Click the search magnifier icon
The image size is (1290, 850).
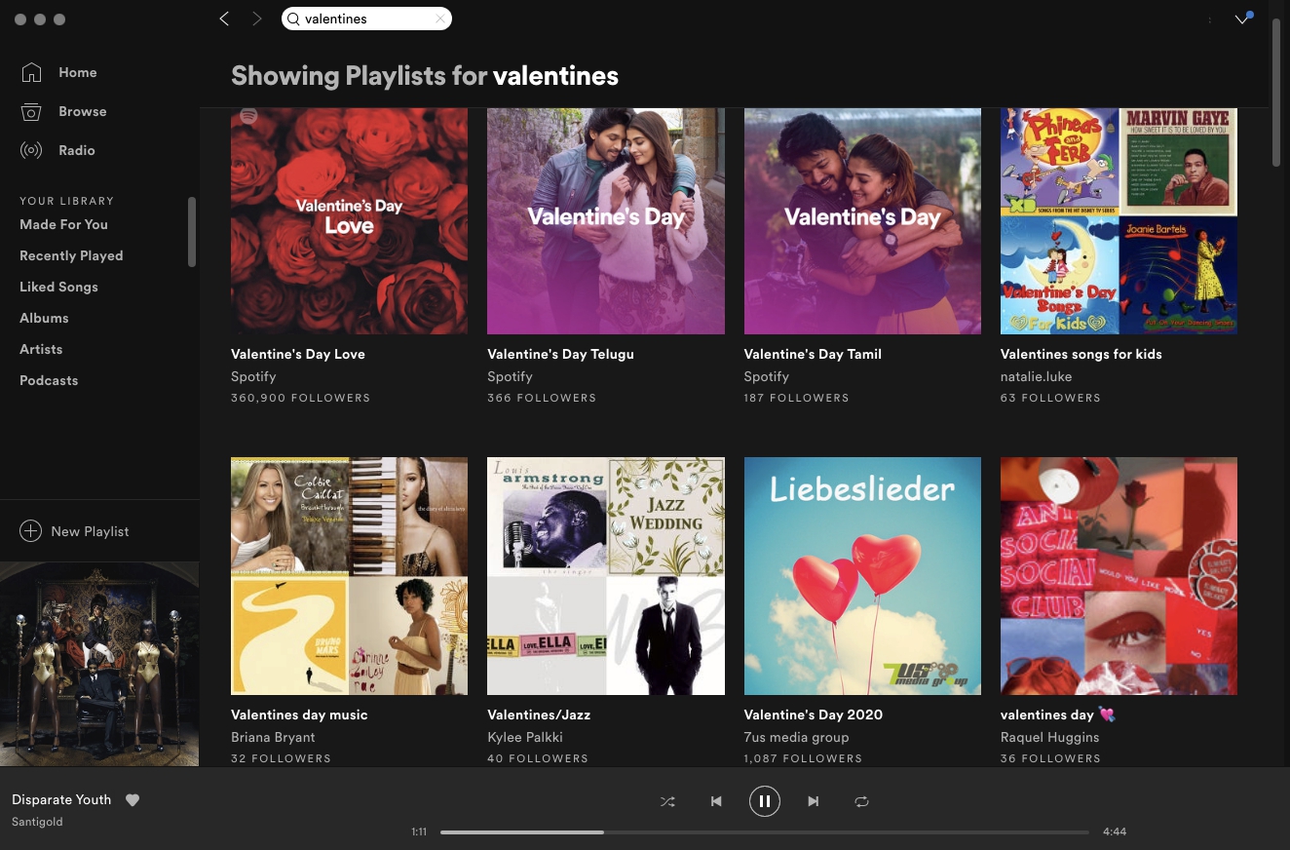[x=294, y=19]
